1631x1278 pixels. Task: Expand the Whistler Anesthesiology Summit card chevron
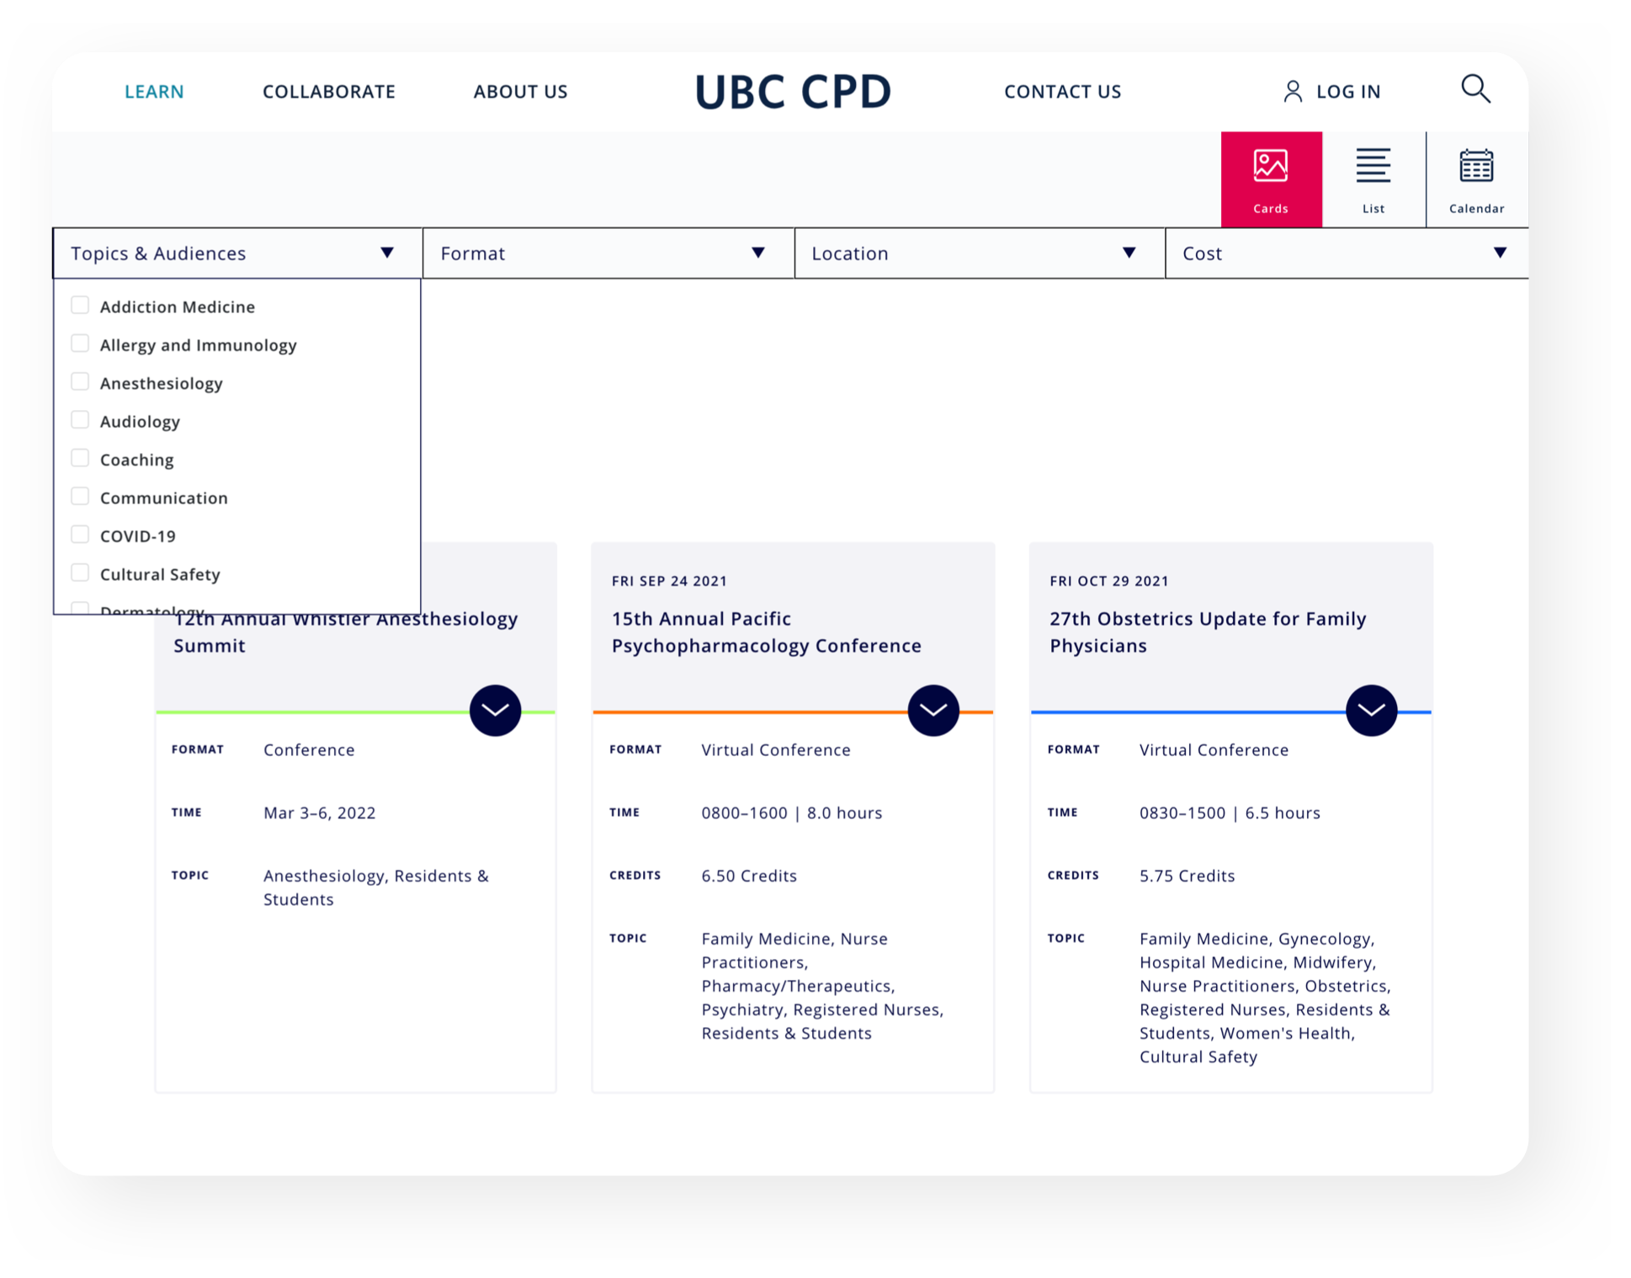click(495, 711)
